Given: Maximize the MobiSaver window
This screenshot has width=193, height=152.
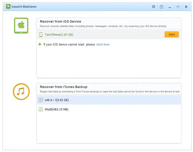Looking at the screenshot, I should click(178, 7).
